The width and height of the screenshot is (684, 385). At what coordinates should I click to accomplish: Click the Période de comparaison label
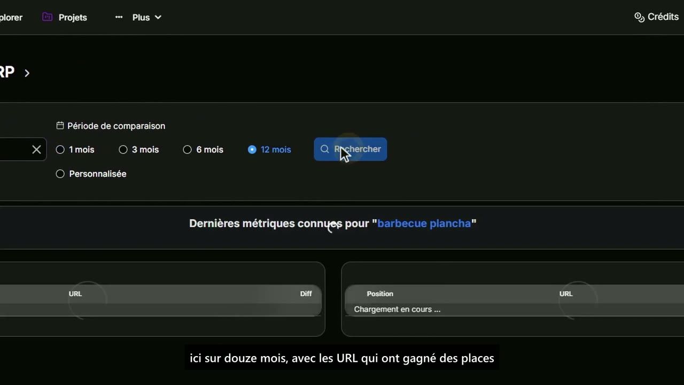point(116,126)
